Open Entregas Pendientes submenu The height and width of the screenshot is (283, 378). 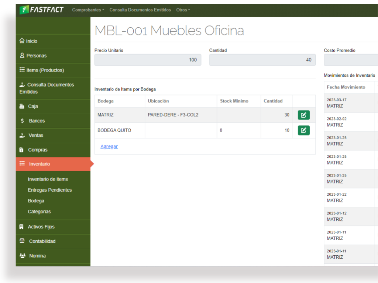pyautogui.click(x=50, y=190)
